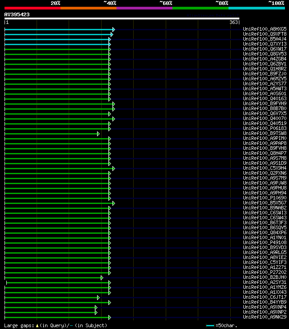289x329 pixels.
Task: Click the UniRef100_A2YS77 label
Action: click(x=265, y=84)
